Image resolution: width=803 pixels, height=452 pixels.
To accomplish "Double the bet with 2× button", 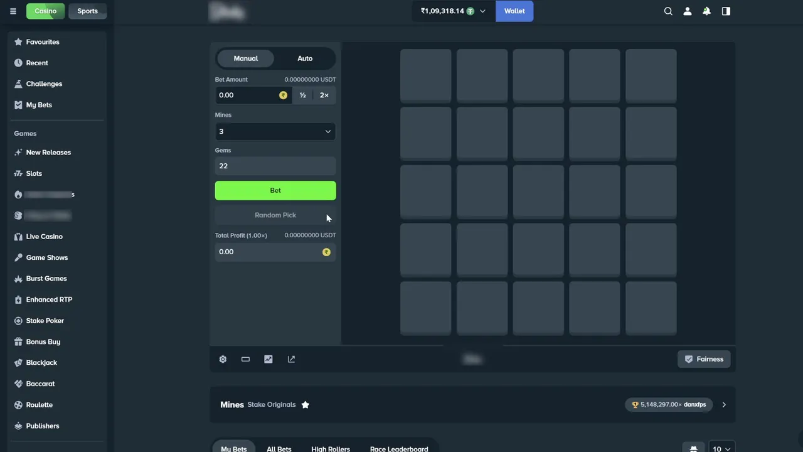I will tap(324, 95).
